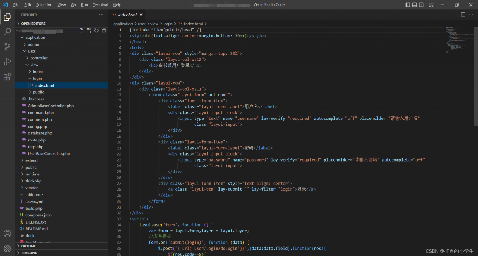Open the Extensions view
This screenshot has width=478, height=256.
pos(7,77)
